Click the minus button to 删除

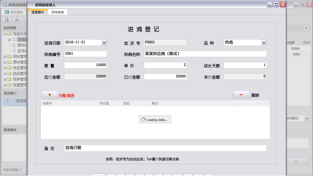pyautogui.click(x=241, y=95)
